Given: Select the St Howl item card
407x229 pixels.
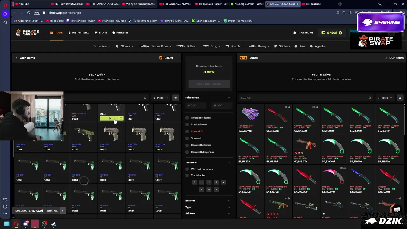Looking at the screenshot, I should (x=306, y=149).
